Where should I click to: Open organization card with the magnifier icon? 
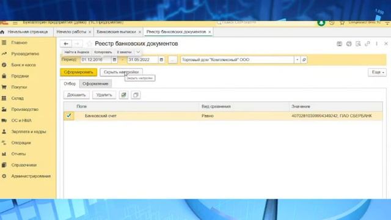pyautogui.click(x=304, y=60)
